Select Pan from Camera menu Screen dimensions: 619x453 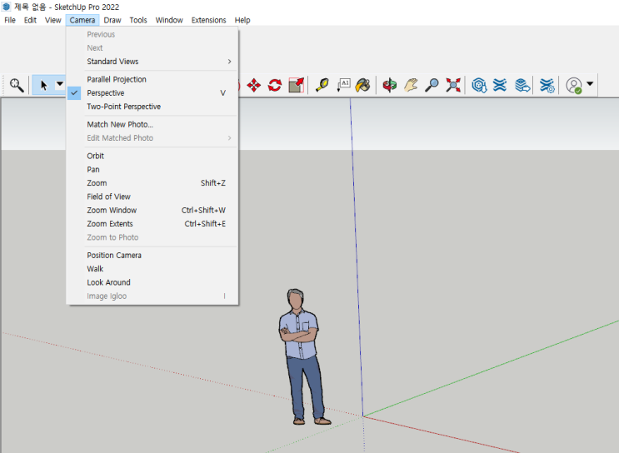[152, 169]
